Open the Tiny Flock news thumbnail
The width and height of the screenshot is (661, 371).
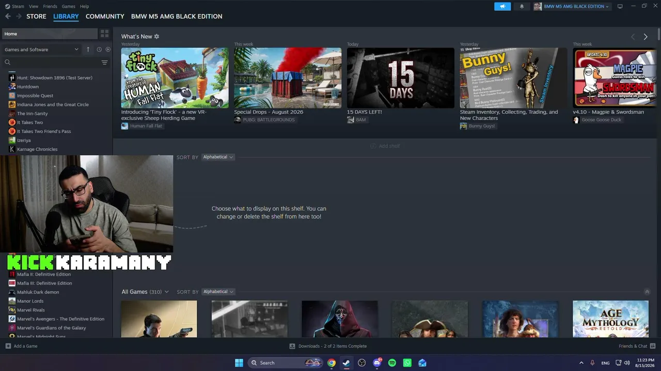(175, 78)
